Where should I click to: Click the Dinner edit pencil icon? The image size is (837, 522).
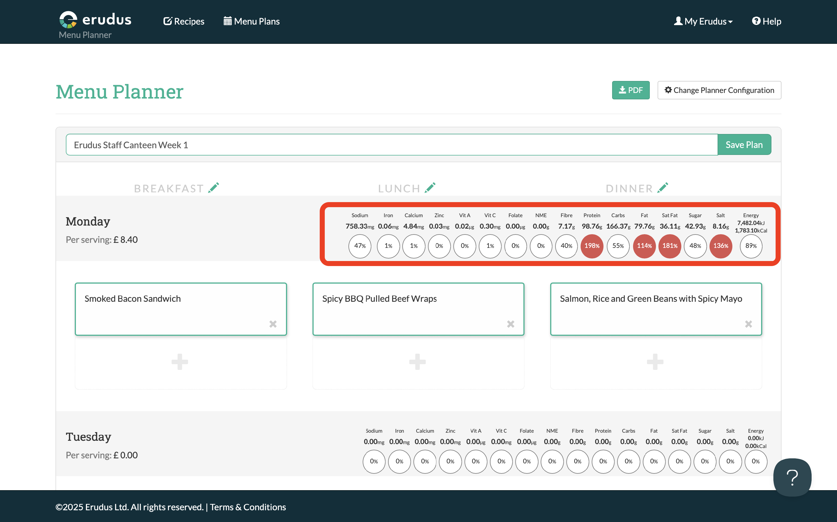click(x=662, y=188)
